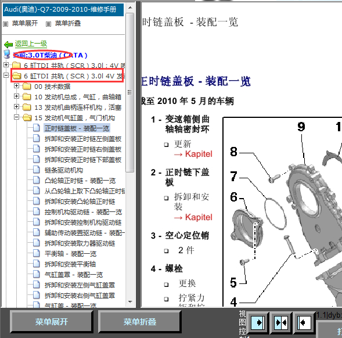Click the green back arrow icon
342x338 pixels.
pos(8,44)
